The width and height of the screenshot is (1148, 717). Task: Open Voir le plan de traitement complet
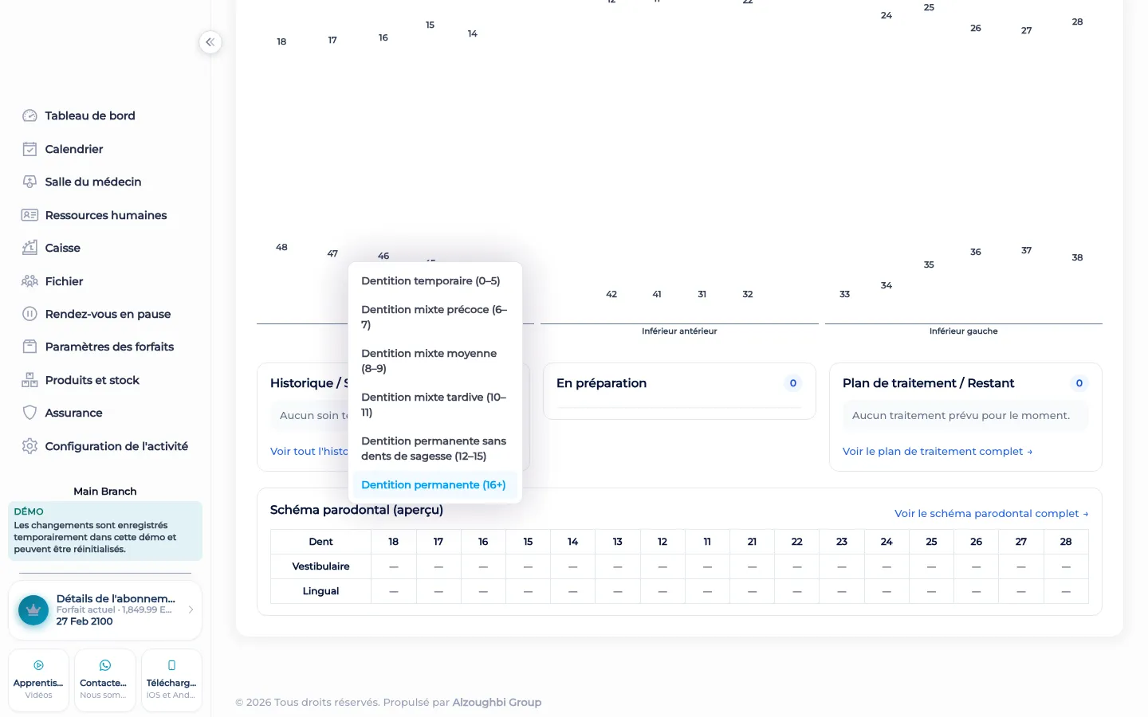pos(938,451)
